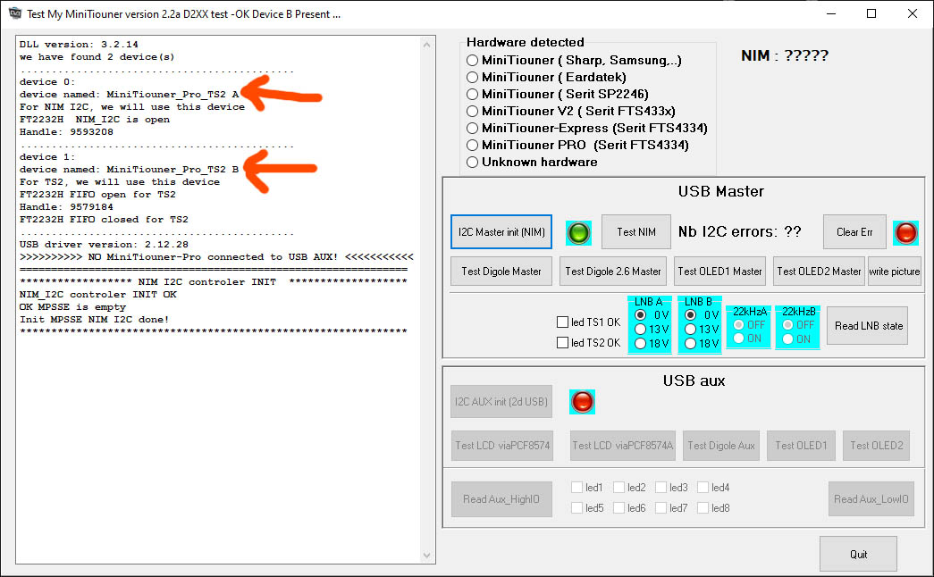Quit the application with Quit button
The image size is (934, 577).
tap(858, 555)
